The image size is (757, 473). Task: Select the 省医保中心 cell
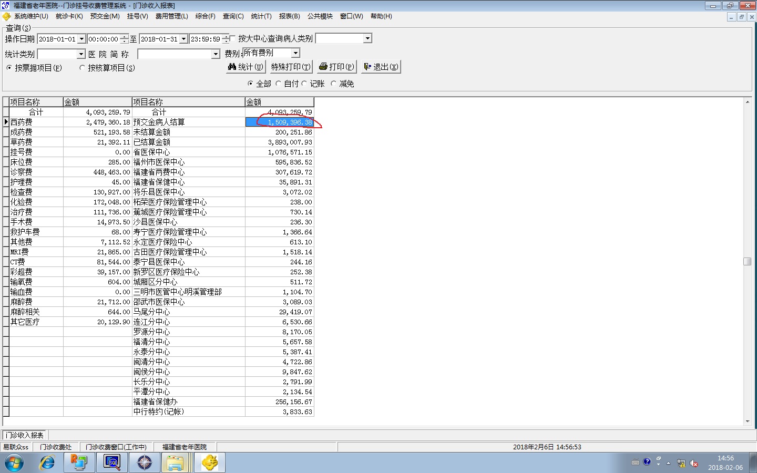(x=188, y=152)
